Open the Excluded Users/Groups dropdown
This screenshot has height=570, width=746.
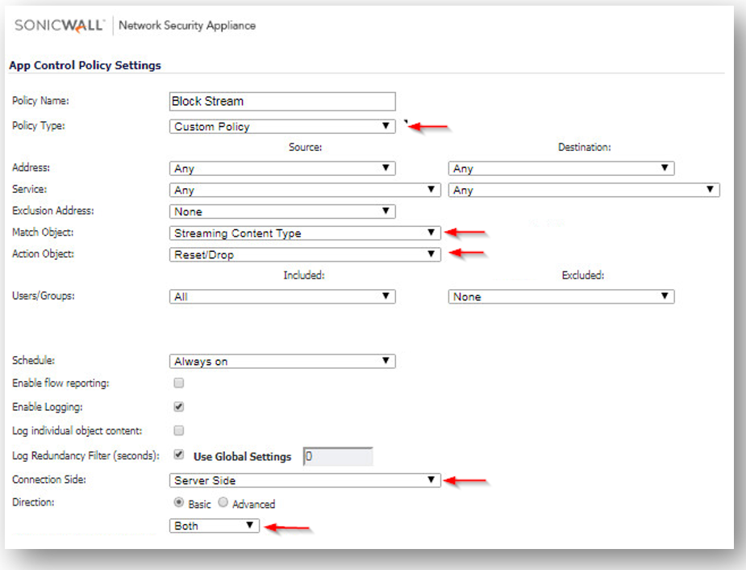[x=561, y=296]
